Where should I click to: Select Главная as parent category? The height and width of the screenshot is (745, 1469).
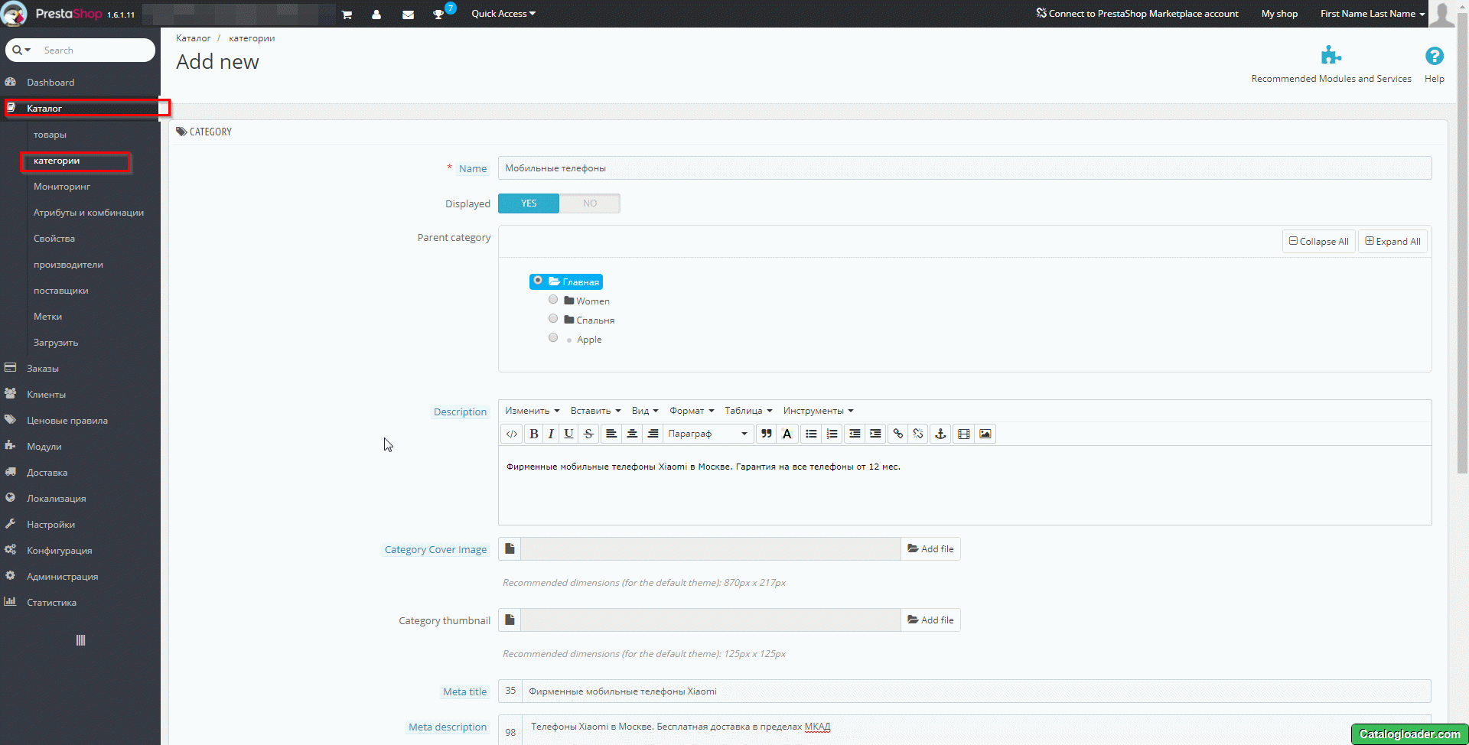538,281
